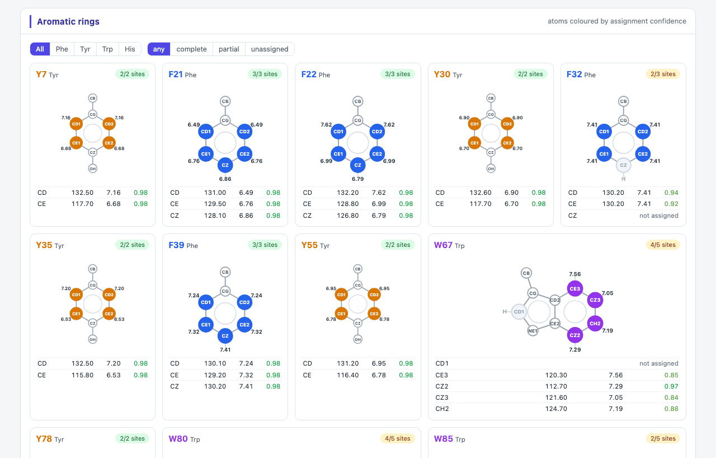Click the CE2 atom in the Y30 ring
This screenshot has width=716, height=458.
[x=507, y=143]
